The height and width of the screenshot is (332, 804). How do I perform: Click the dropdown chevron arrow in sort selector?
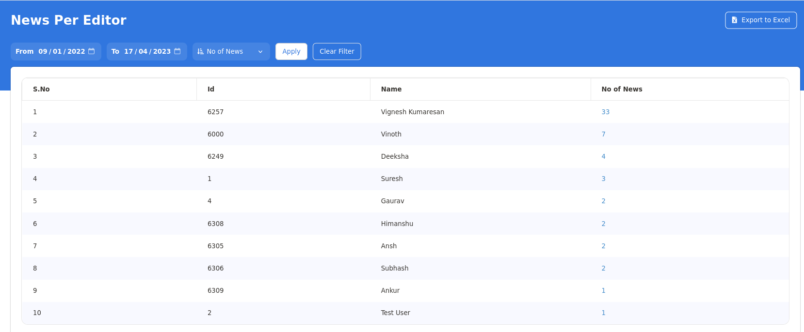click(260, 52)
